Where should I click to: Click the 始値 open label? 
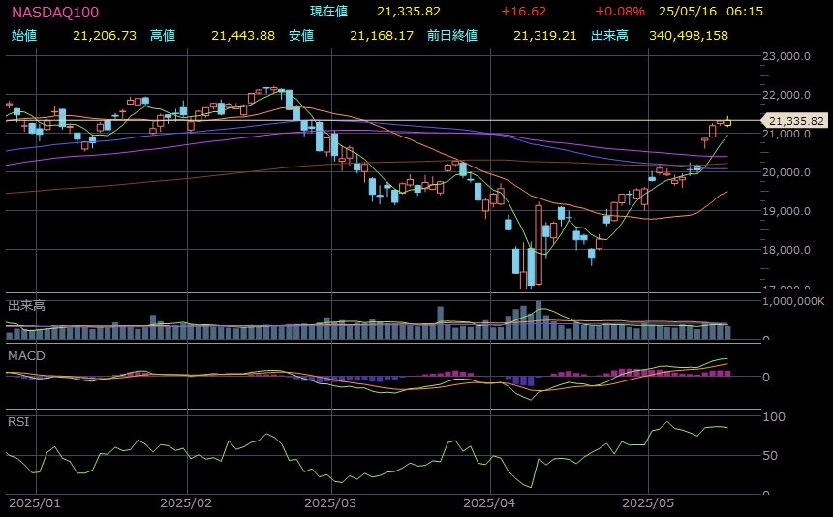[24, 36]
